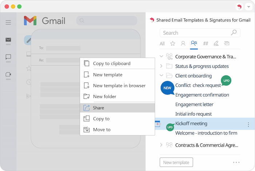Click the Gmail search bar
Screen dimensions: 255x171
coord(107,21)
